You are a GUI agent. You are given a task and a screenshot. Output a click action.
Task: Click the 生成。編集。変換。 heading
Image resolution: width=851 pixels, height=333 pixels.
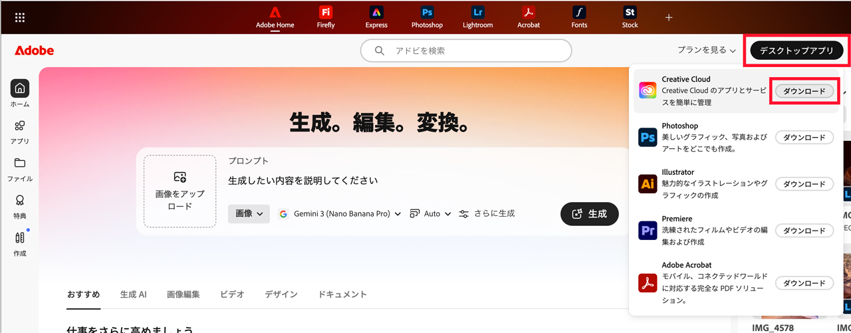tap(381, 122)
